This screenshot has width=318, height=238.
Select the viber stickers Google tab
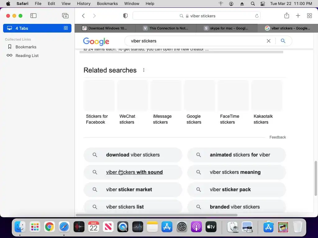click(288, 28)
